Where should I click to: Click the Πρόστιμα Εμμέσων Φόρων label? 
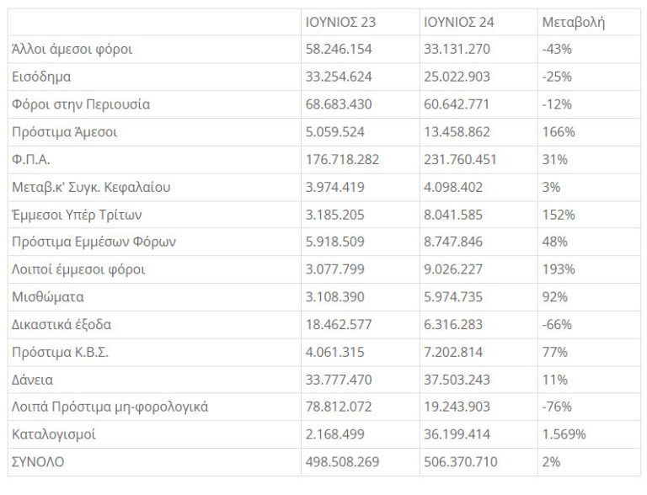click(94, 242)
